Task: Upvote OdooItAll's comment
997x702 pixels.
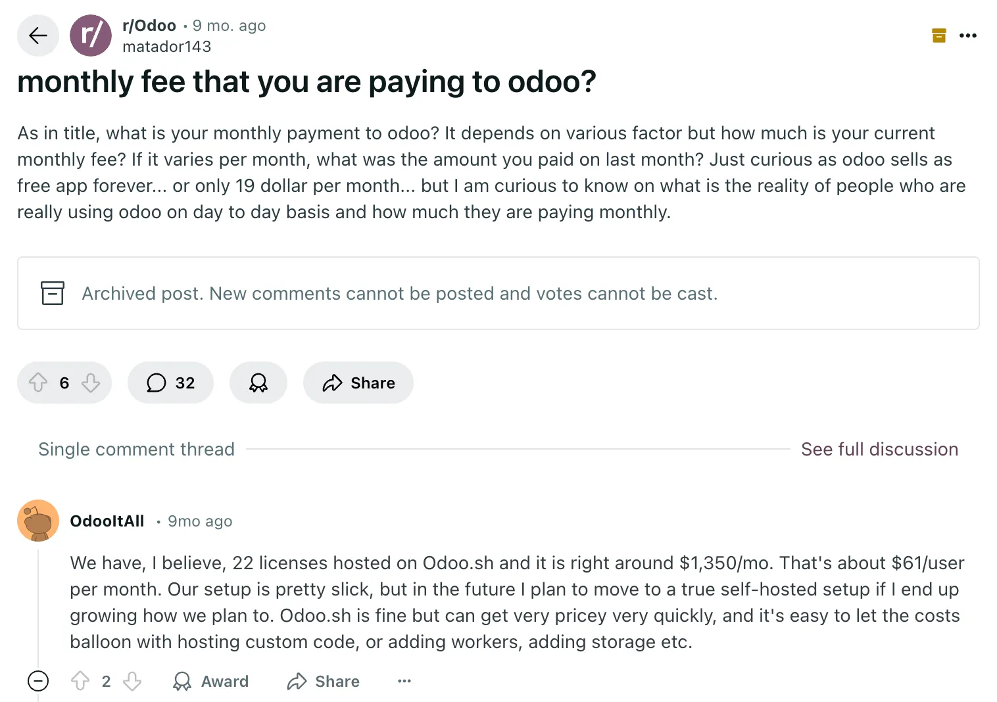Action: click(80, 682)
